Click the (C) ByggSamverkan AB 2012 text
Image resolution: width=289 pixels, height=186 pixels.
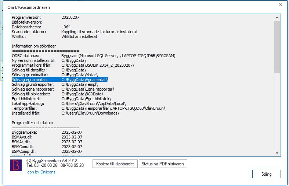point(52,161)
